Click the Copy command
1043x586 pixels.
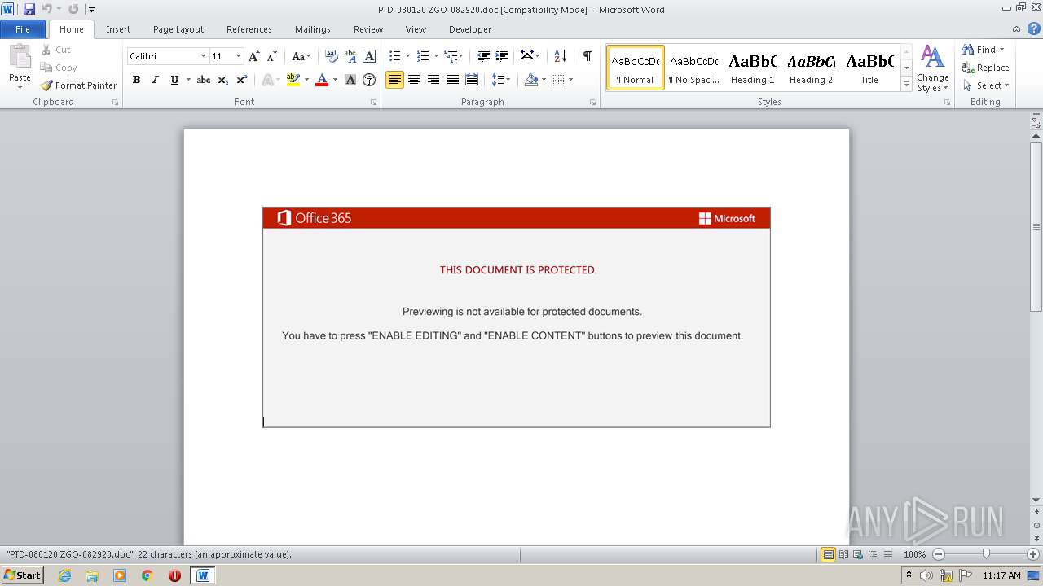tap(59, 68)
